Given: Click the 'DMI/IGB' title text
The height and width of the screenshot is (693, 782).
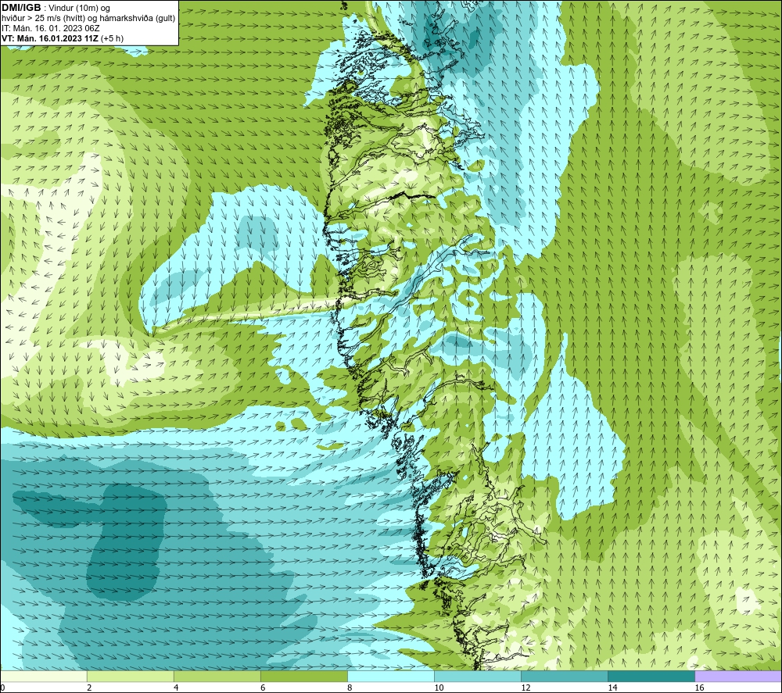Looking at the screenshot, I should coord(21,8).
